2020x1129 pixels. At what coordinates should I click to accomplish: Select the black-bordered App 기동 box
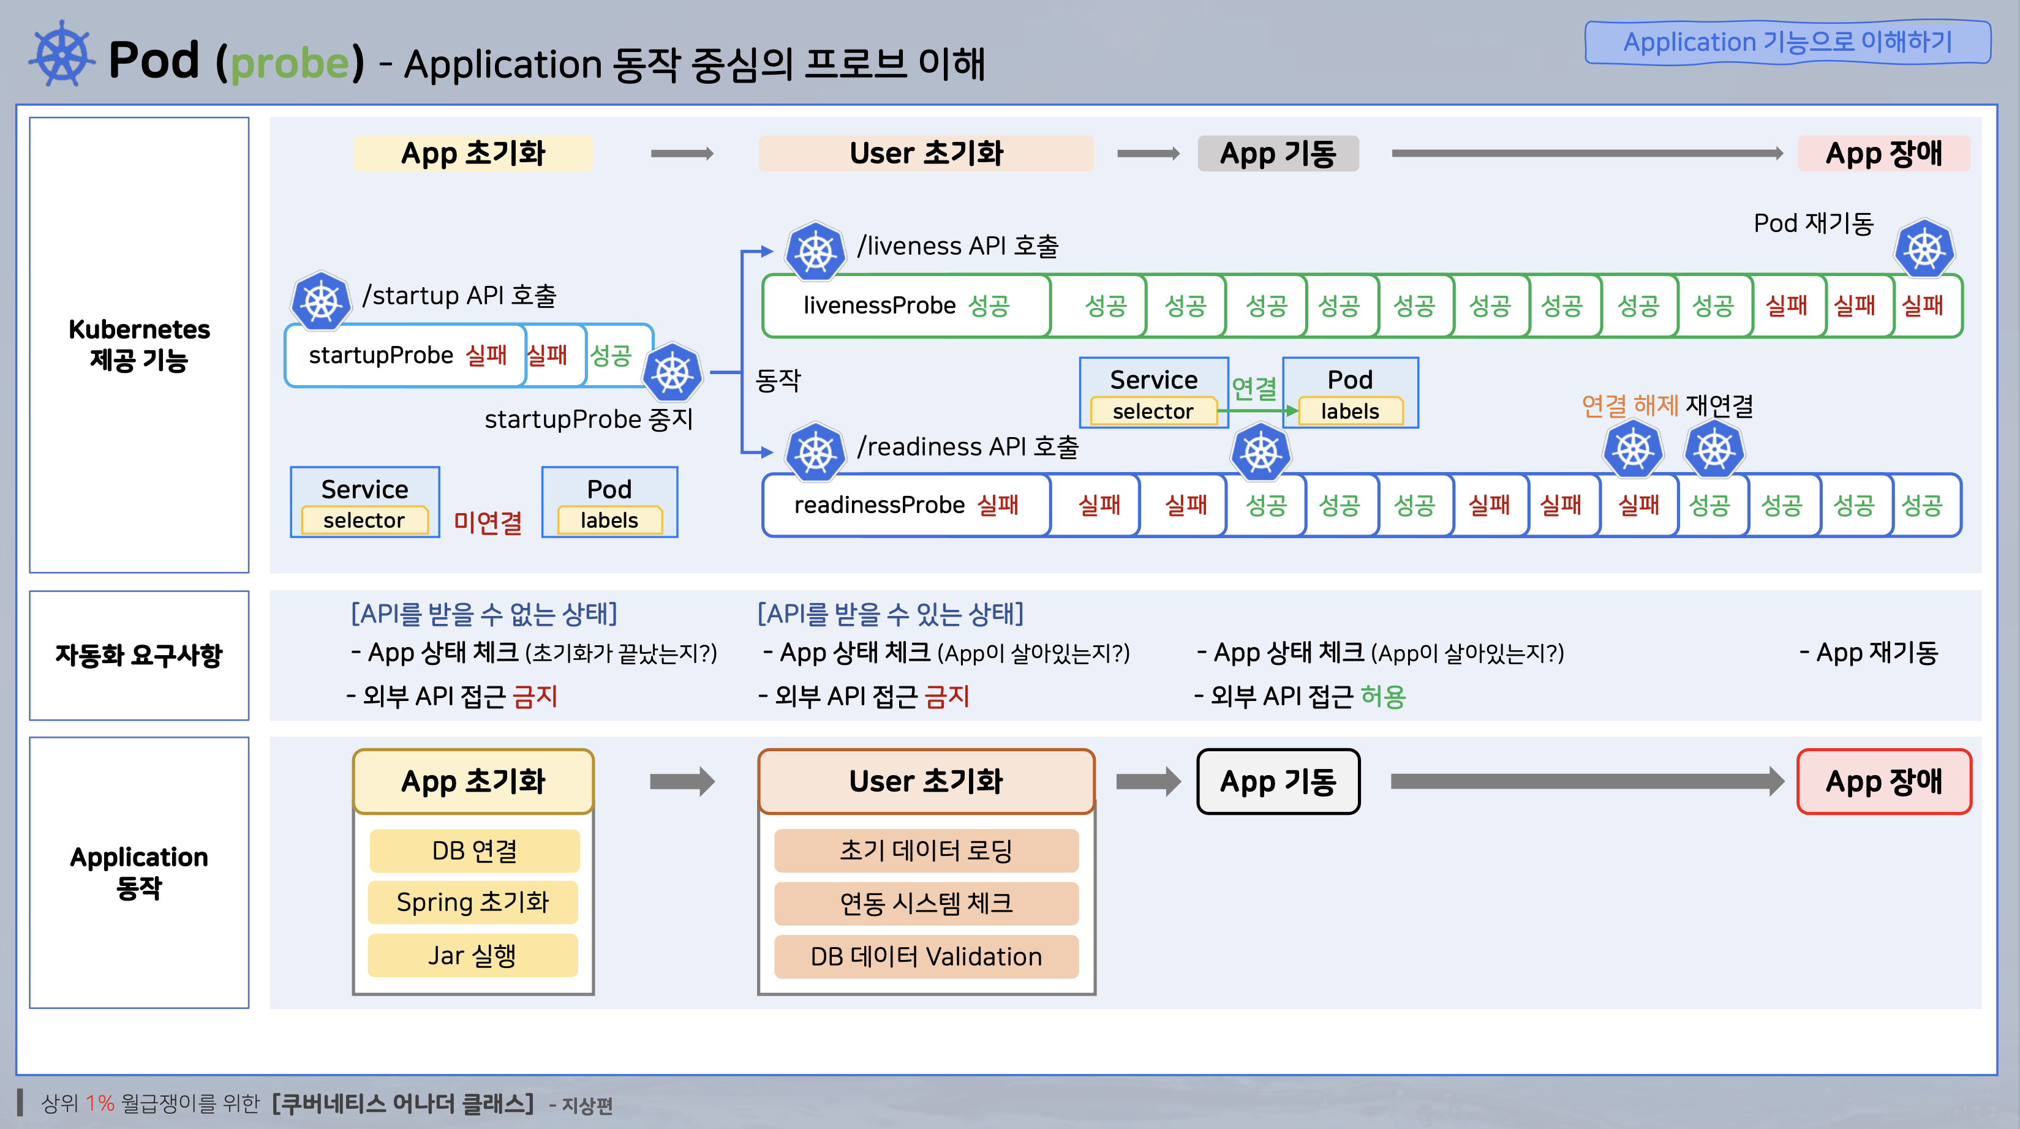tap(1278, 782)
